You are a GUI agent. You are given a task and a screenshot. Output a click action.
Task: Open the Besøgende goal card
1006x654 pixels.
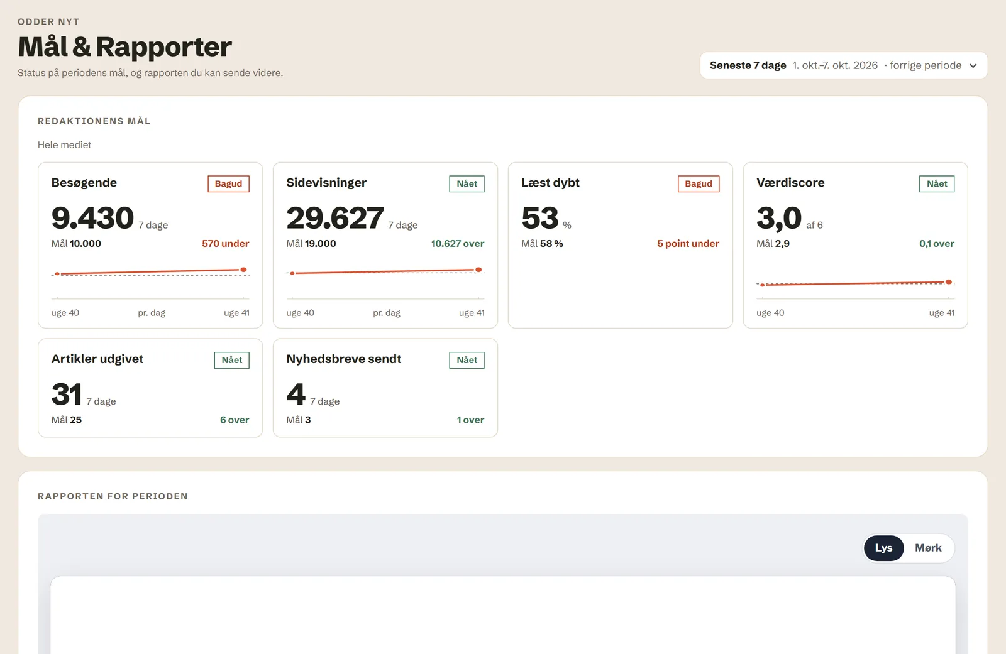(150, 245)
